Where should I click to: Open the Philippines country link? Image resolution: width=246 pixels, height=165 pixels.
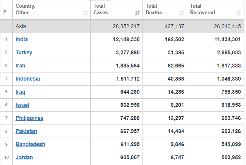pos(29,118)
